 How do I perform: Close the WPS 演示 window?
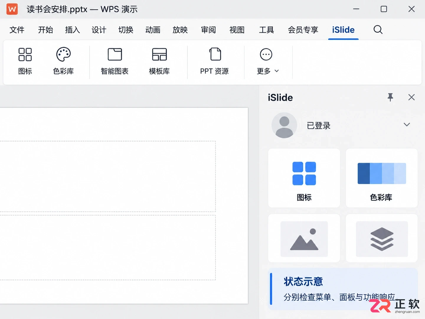[x=411, y=9]
